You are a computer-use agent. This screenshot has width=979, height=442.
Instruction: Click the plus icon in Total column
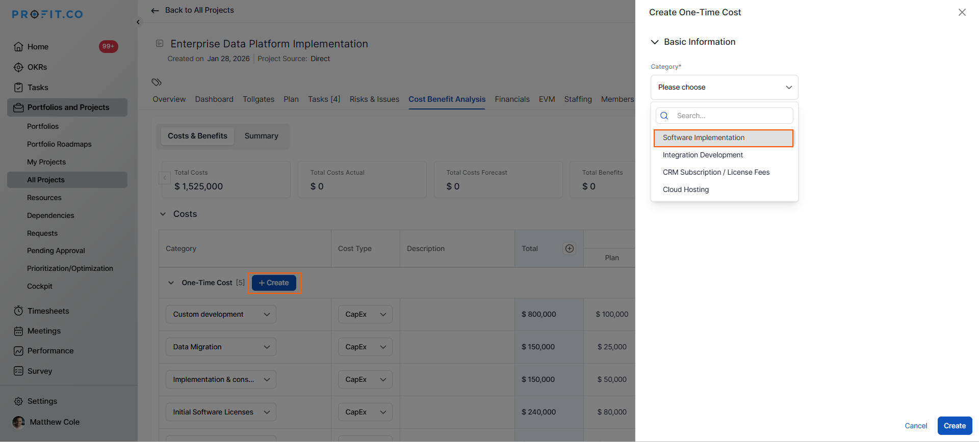coord(569,248)
